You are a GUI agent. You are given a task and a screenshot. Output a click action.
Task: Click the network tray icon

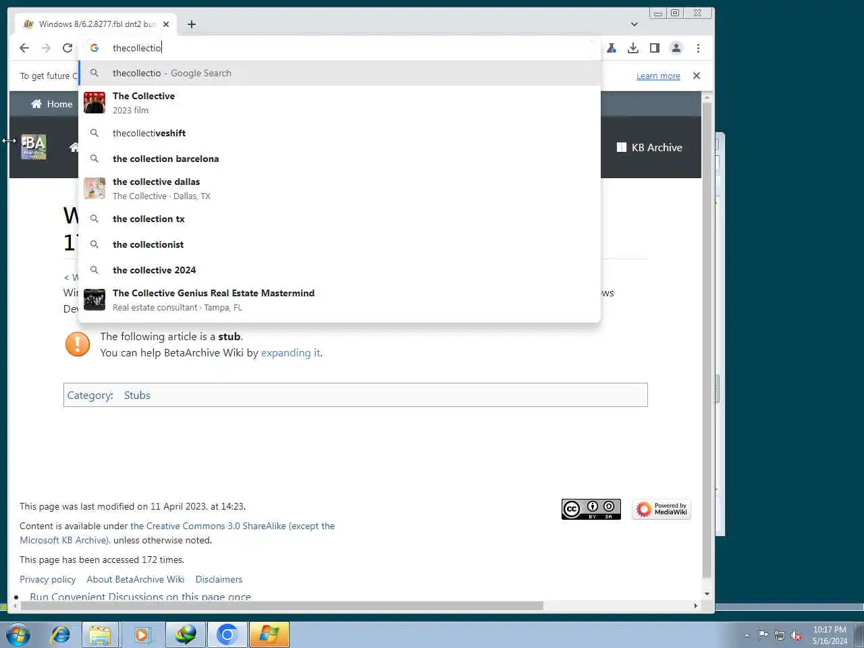(780, 635)
